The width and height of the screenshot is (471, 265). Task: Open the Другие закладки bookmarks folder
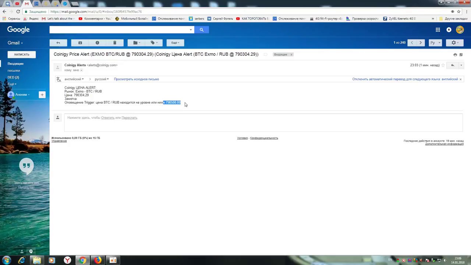coord(453,19)
